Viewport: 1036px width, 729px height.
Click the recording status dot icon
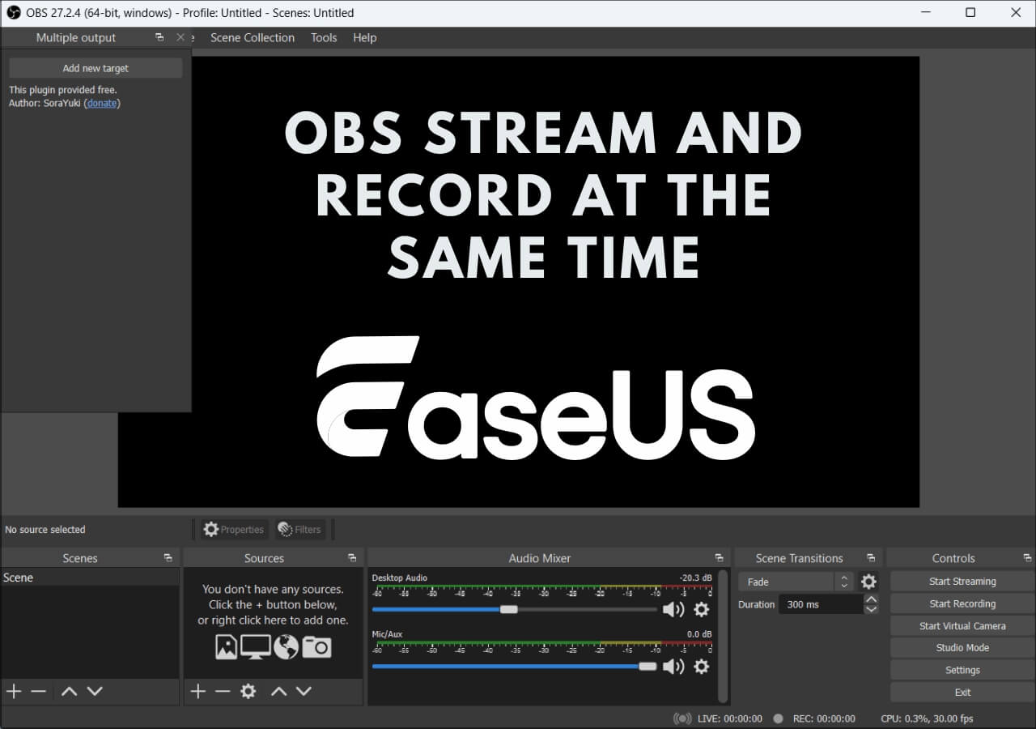pyautogui.click(x=778, y=718)
